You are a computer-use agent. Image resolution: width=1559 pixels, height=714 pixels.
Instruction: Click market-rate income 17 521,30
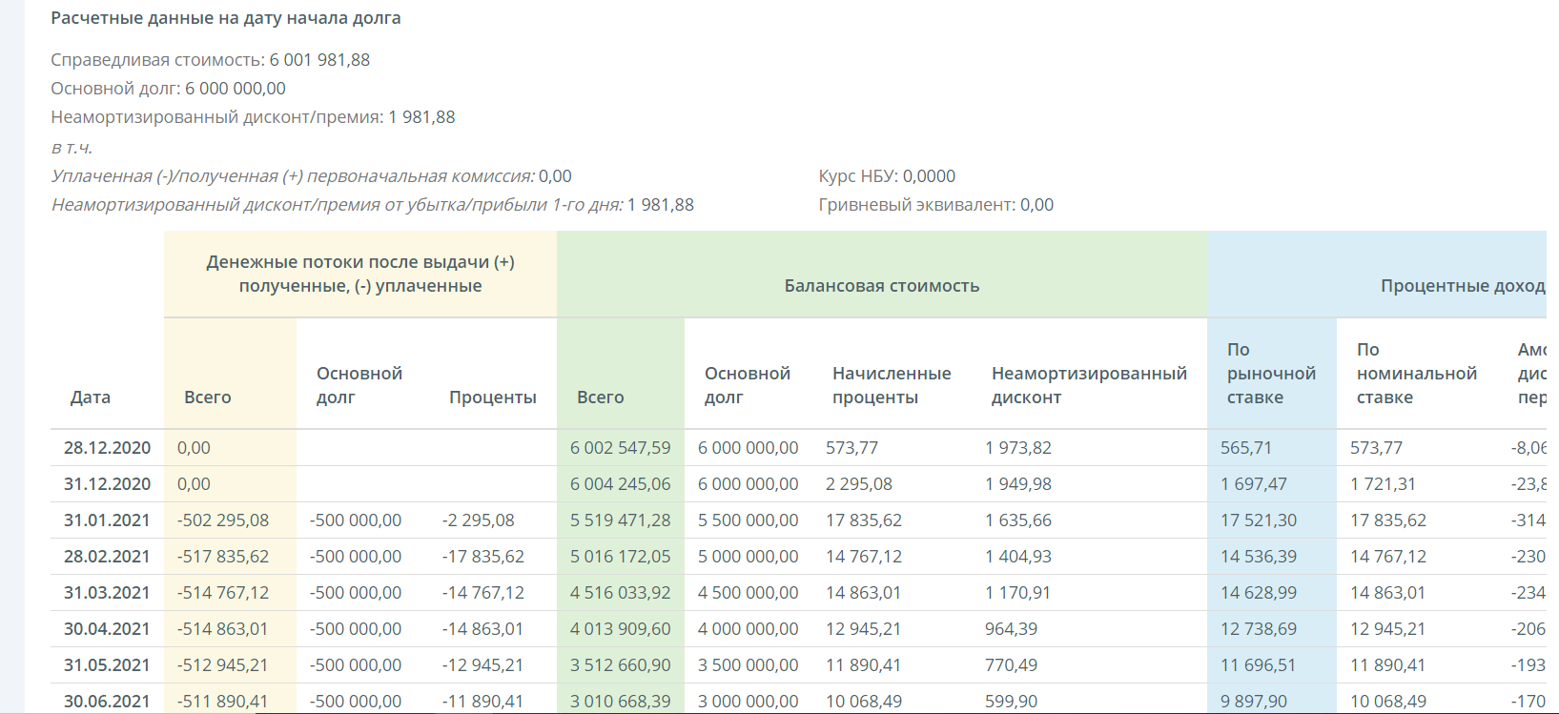coord(1259,520)
